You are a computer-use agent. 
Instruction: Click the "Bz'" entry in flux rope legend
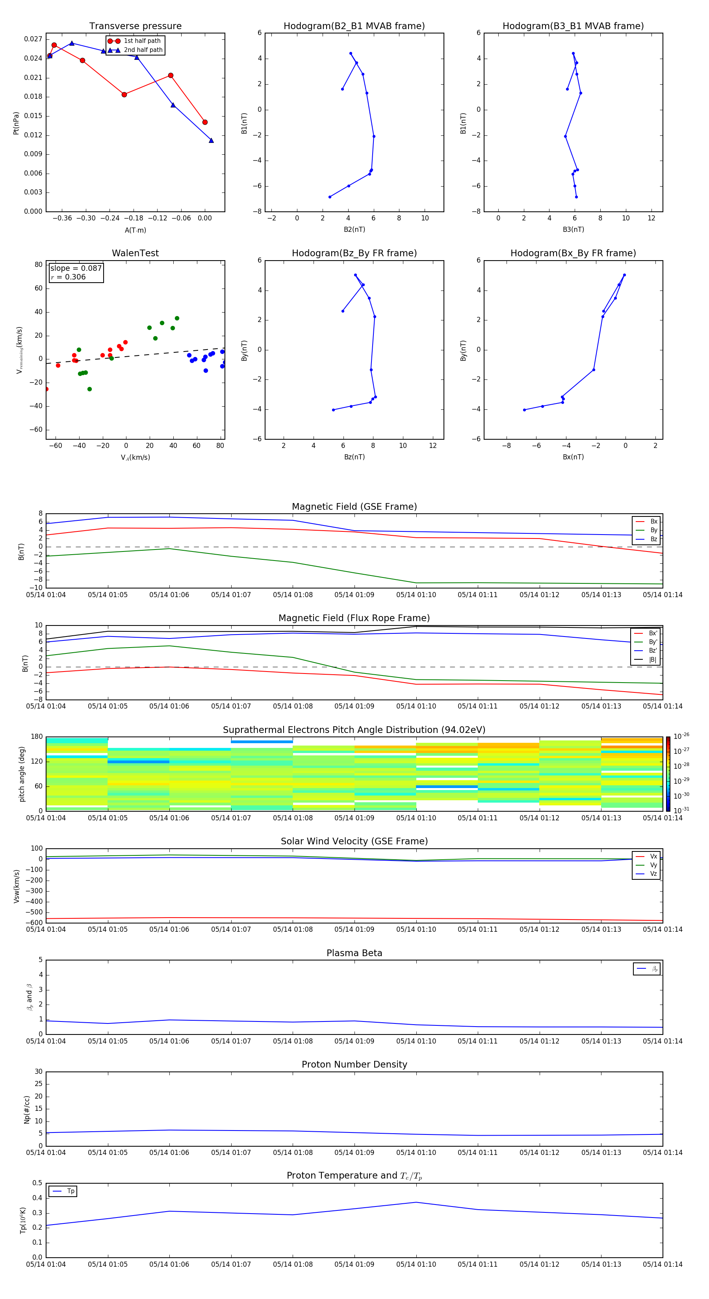[646, 651]
